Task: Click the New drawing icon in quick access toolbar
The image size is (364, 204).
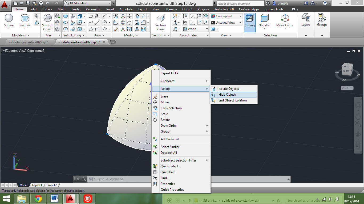Action: point(15,3)
